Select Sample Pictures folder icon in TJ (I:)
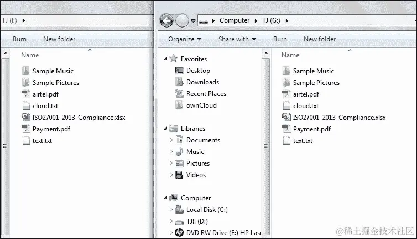The height and width of the screenshot is (239, 417). click(x=26, y=83)
